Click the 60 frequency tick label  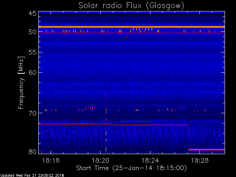pos(32,73)
